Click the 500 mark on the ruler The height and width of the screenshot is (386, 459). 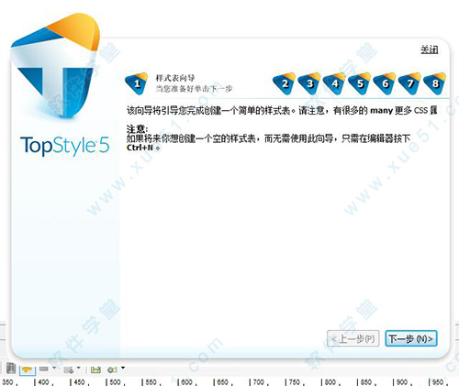tap(115, 382)
